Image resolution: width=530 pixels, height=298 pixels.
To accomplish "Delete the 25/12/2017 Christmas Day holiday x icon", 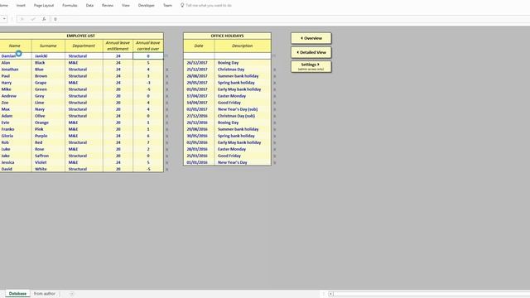I will 274,70.
